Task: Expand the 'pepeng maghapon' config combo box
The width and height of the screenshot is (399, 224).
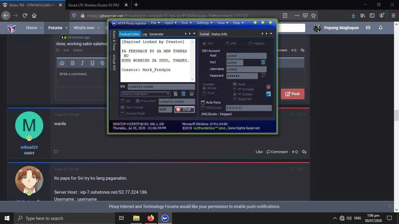Action: pos(168,94)
